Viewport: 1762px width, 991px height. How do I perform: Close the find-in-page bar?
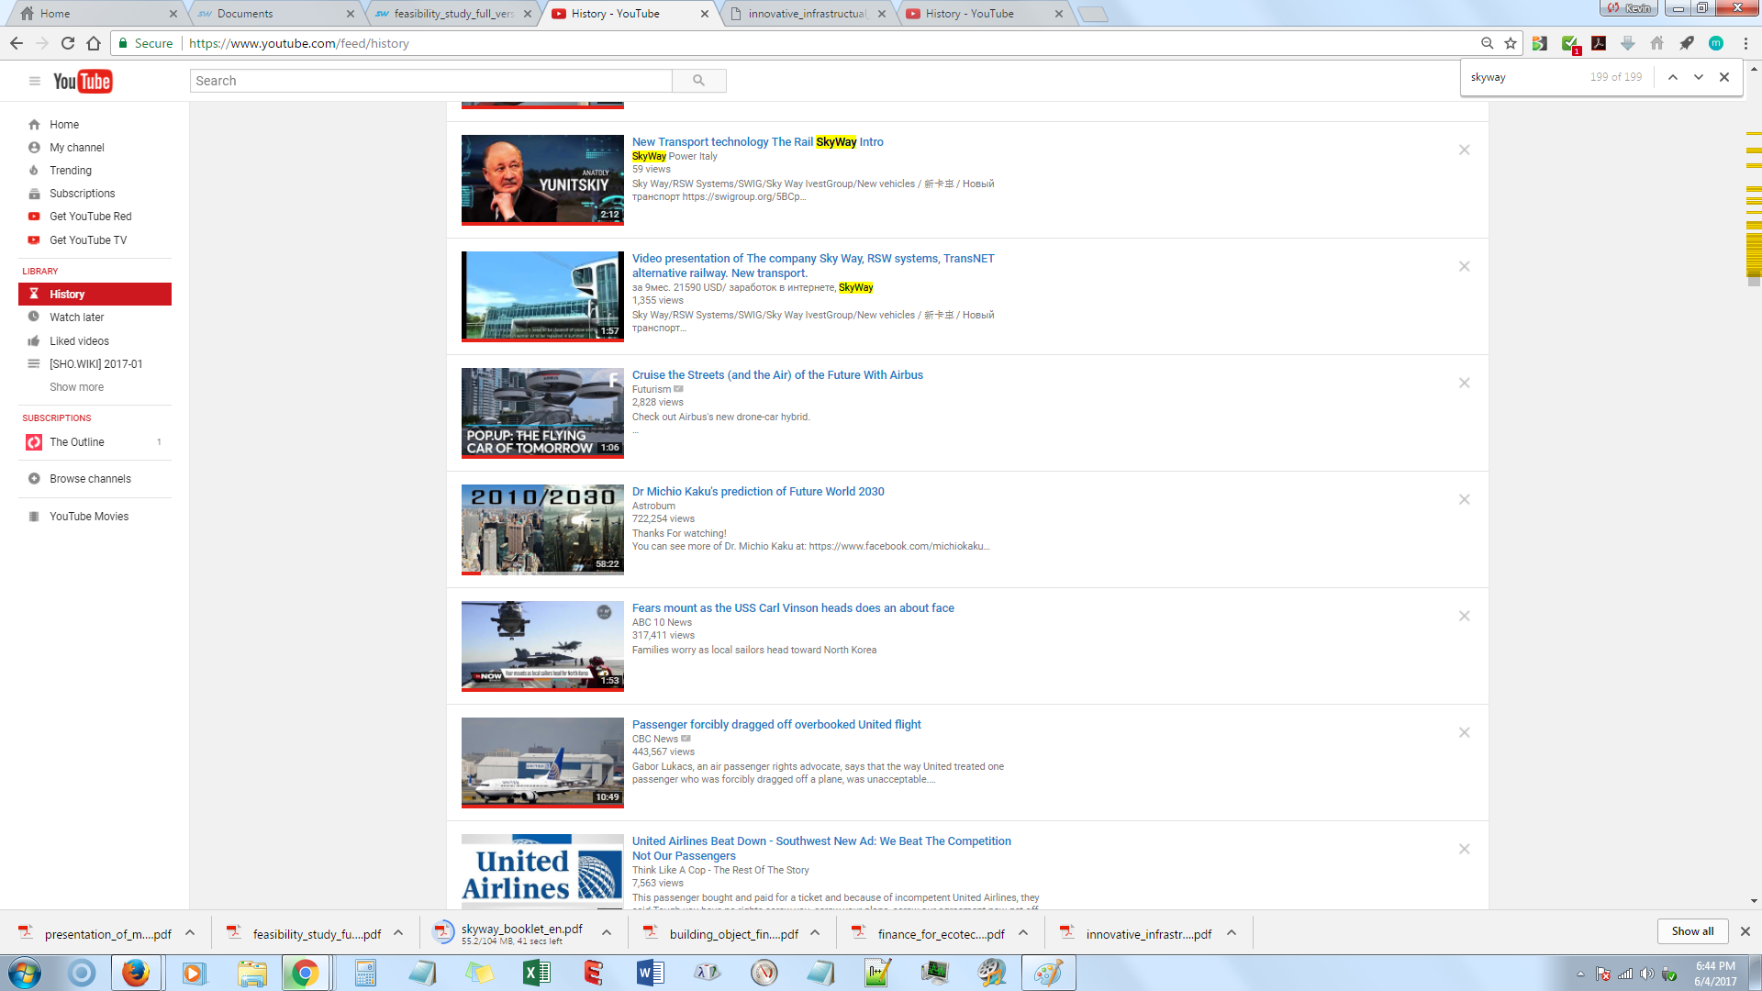[1724, 77]
